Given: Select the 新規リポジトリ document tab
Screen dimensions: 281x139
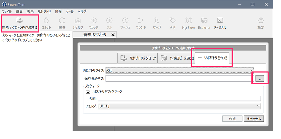Looking at the screenshot, I should 95,35.
